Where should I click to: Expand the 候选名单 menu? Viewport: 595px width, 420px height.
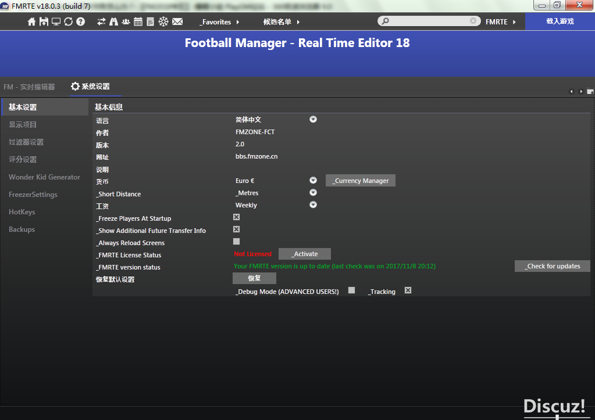pyautogui.click(x=282, y=22)
